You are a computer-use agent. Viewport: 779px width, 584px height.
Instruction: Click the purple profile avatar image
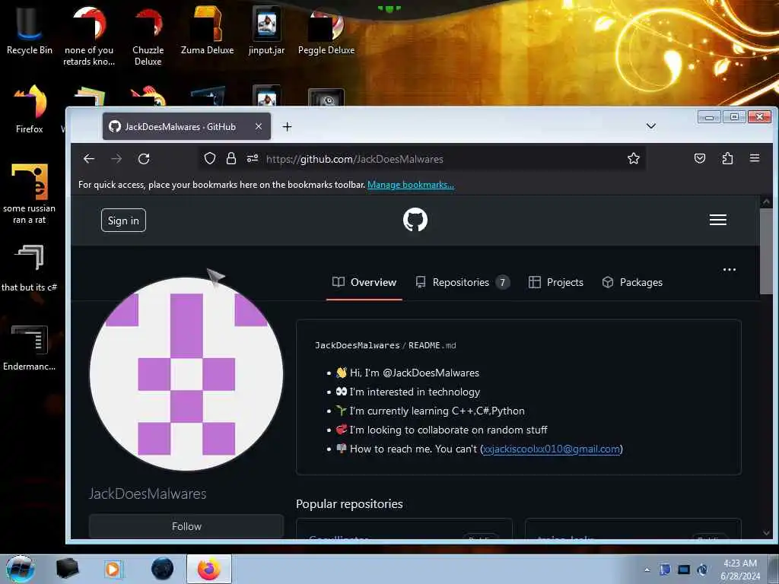[186, 374]
